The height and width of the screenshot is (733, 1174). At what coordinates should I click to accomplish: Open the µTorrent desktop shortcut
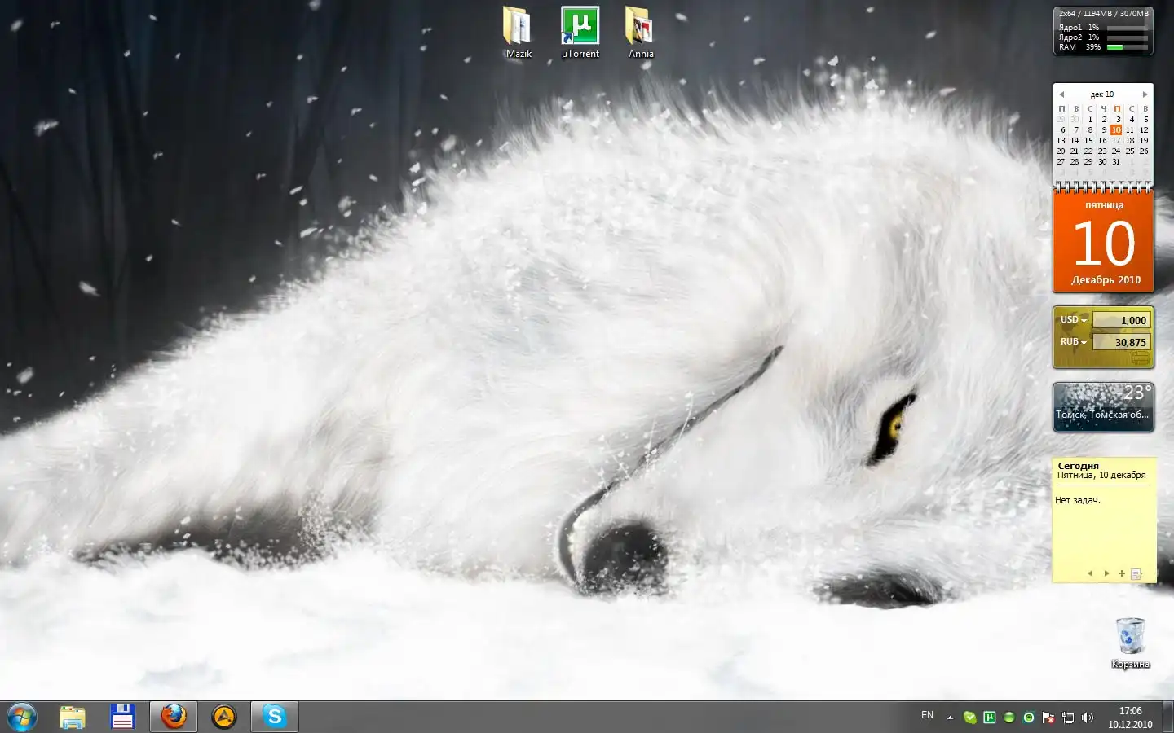(580, 28)
